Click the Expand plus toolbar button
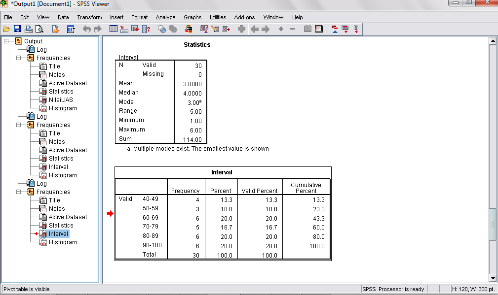 (281, 29)
